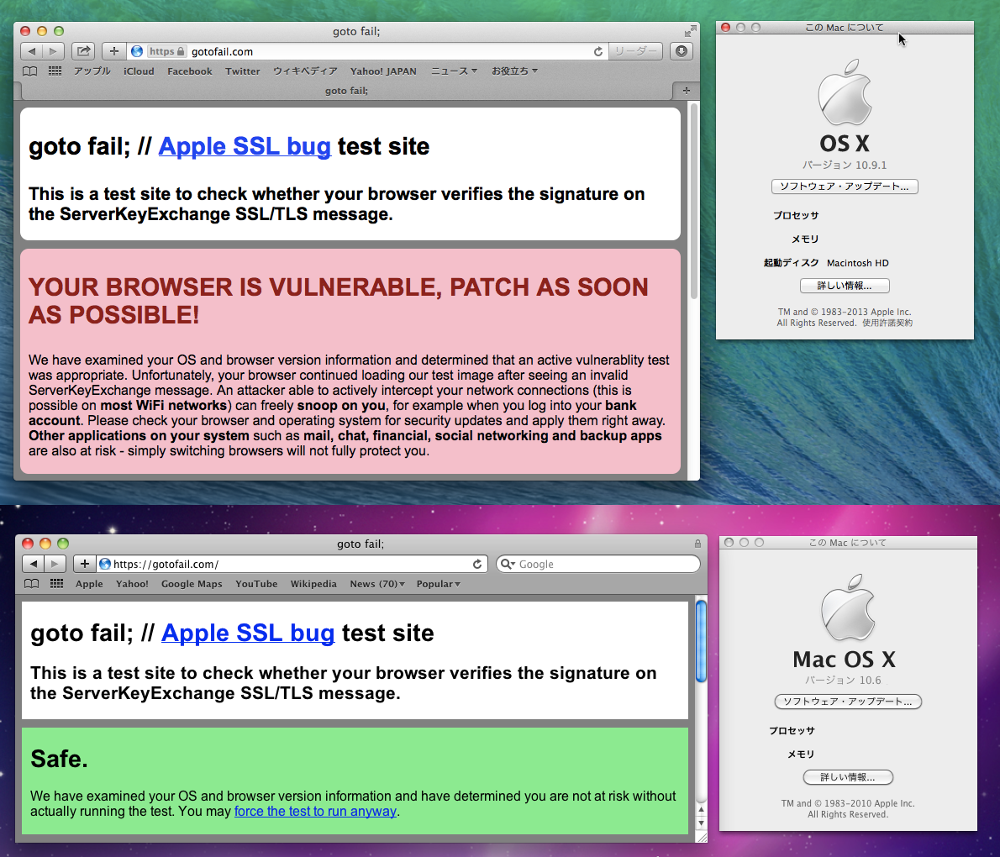Open YouTube bookmark

256,584
